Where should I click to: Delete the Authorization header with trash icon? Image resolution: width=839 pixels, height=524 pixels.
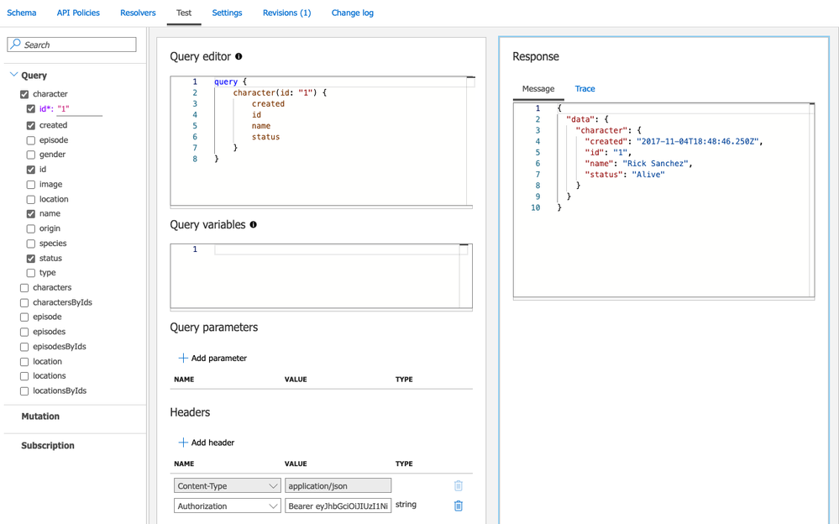(x=458, y=506)
